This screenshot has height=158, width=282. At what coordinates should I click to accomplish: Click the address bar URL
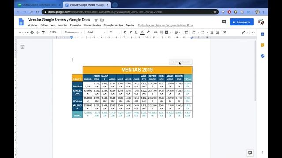tap(105, 12)
